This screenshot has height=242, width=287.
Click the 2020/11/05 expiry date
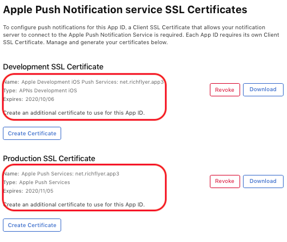(x=39, y=191)
